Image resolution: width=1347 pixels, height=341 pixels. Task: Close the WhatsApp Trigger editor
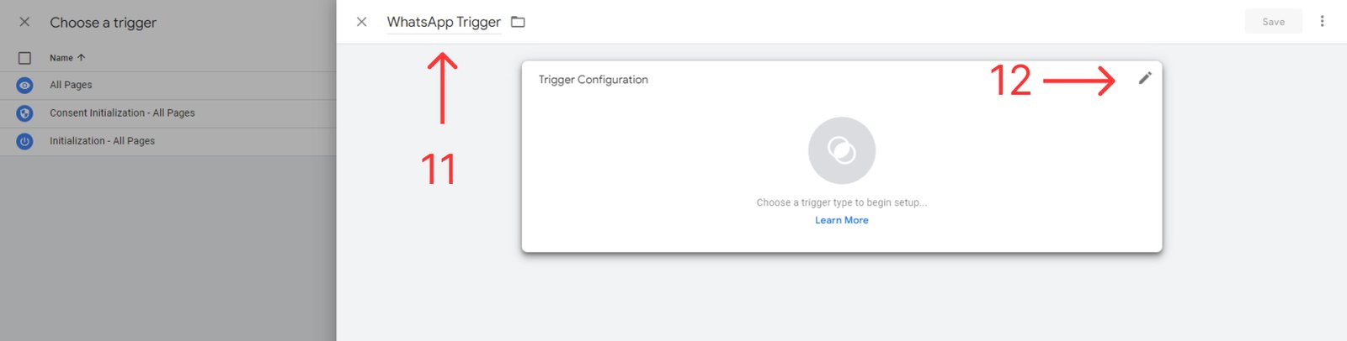[x=361, y=22]
